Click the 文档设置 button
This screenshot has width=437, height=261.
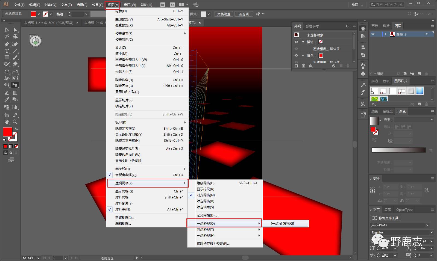coord(224,14)
